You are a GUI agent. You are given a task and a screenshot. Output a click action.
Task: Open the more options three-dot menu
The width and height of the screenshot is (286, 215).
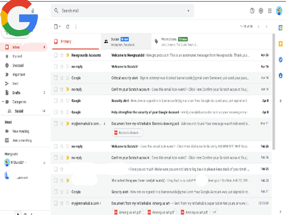(76, 26)
